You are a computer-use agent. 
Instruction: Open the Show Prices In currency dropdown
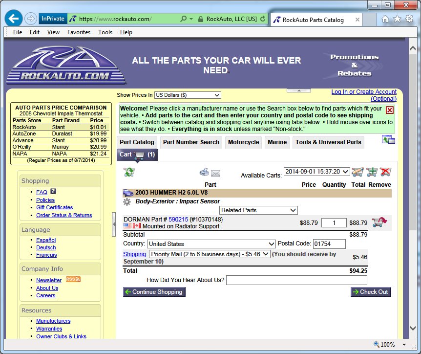[188, 95]
